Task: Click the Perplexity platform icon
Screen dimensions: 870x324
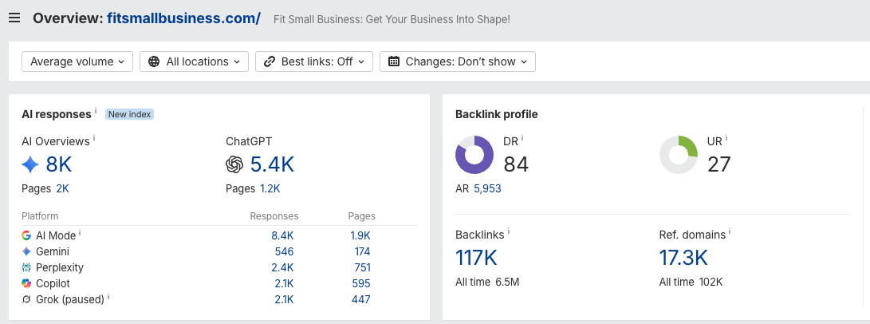Action: (26, 268)
